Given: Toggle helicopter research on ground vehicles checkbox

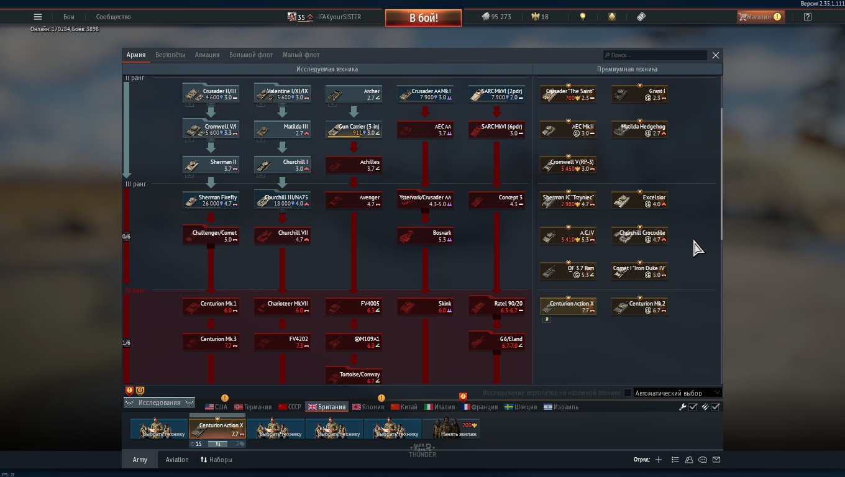Looking at the screenshot, I should (628, 393).
